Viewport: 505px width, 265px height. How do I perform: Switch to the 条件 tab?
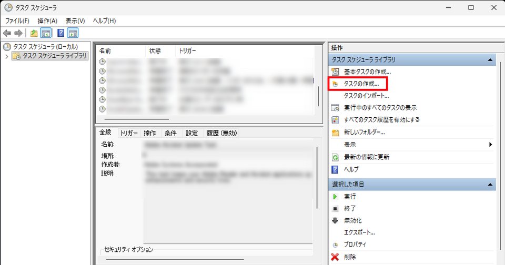tap(170, 133)
